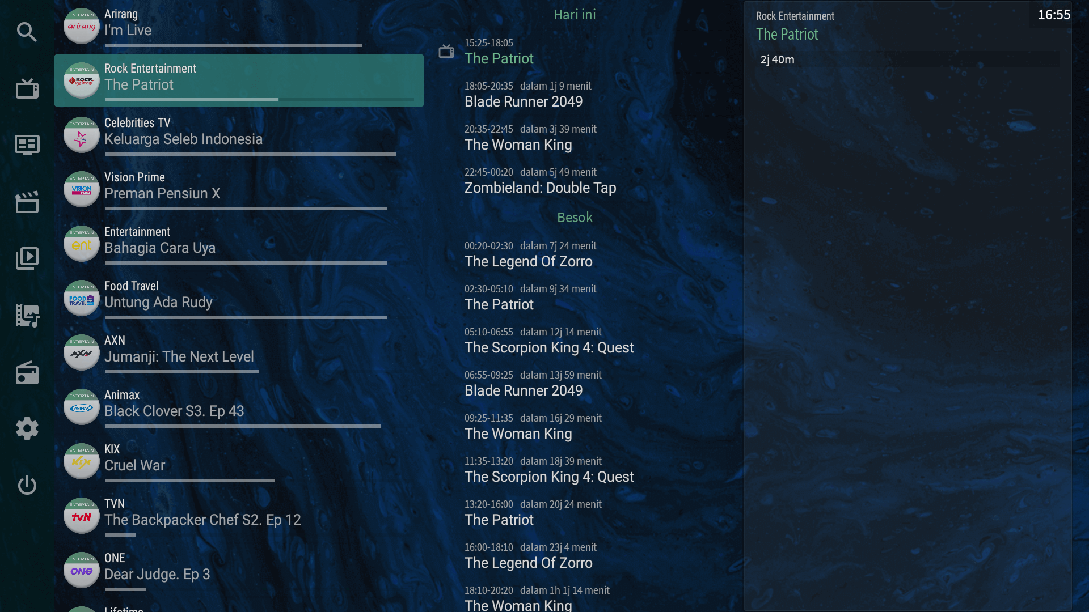Open the program guide icon in sidebar
1089x612 pixels.
tap(27, 145)
